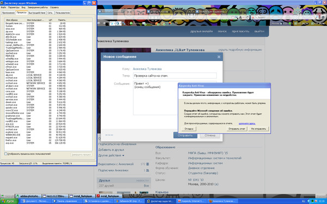
Task: Open the Справка menu in Task Manager
Action: (54, 7)
